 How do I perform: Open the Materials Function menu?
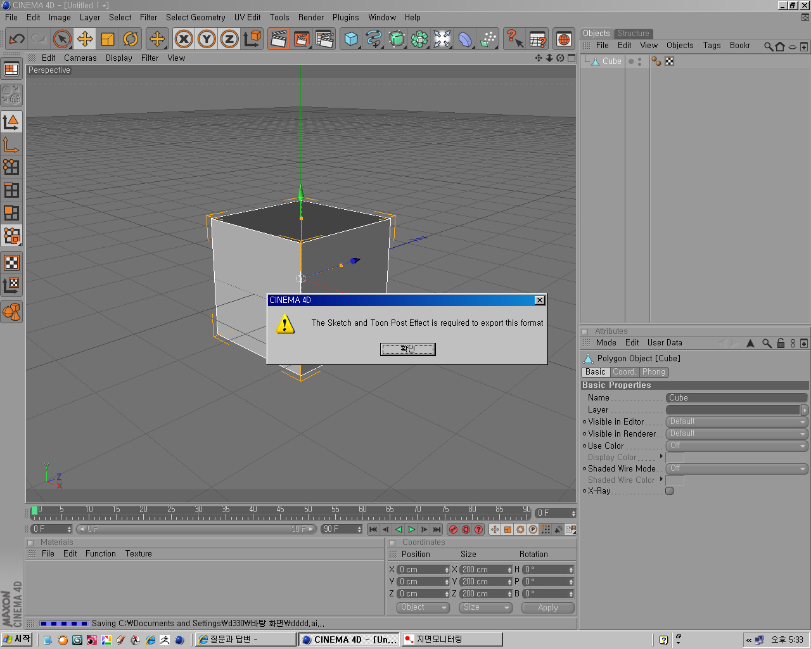point(101,554)
